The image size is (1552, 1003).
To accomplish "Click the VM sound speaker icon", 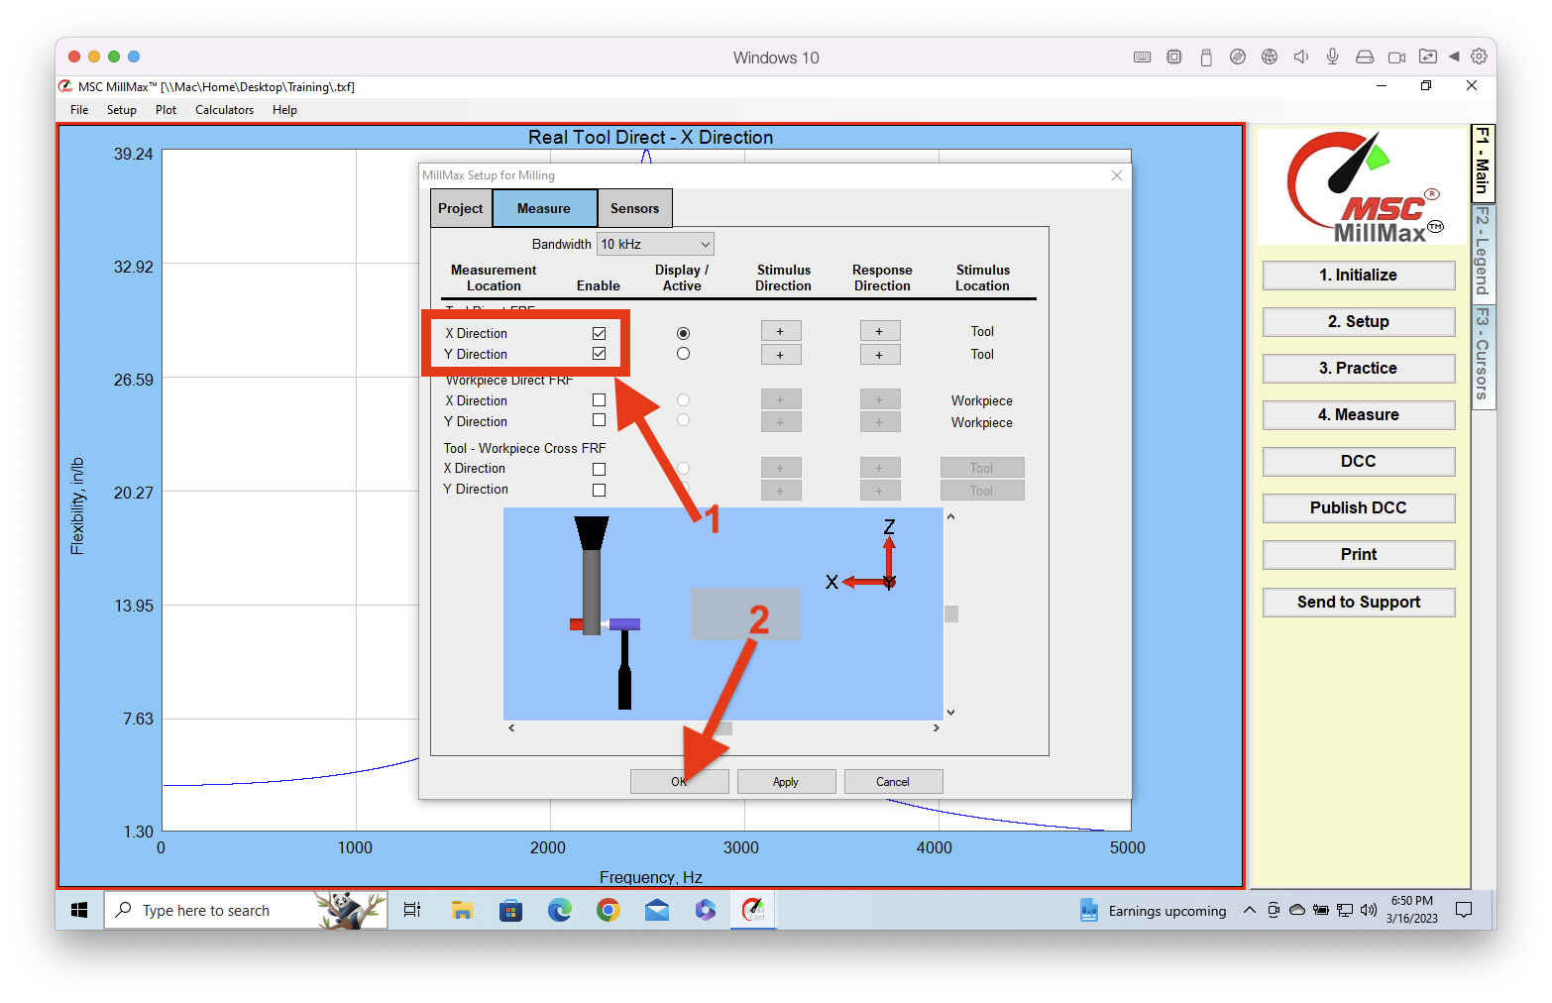I will click(x=1301, y=56).
